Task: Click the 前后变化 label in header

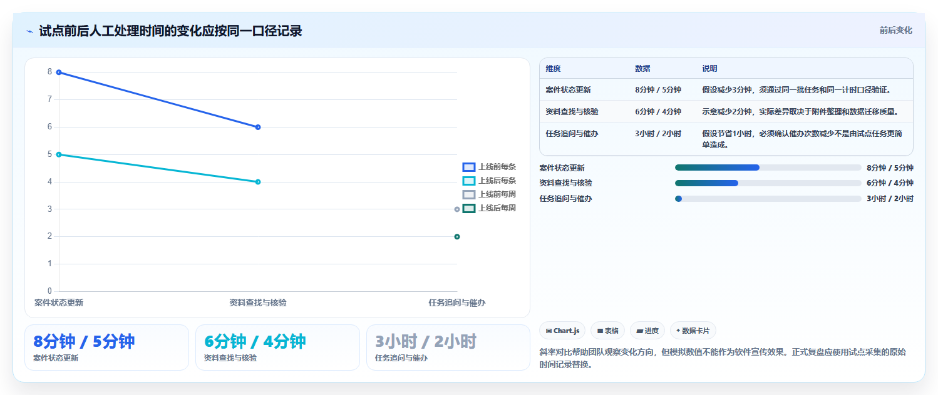Action: click(895, 30)
